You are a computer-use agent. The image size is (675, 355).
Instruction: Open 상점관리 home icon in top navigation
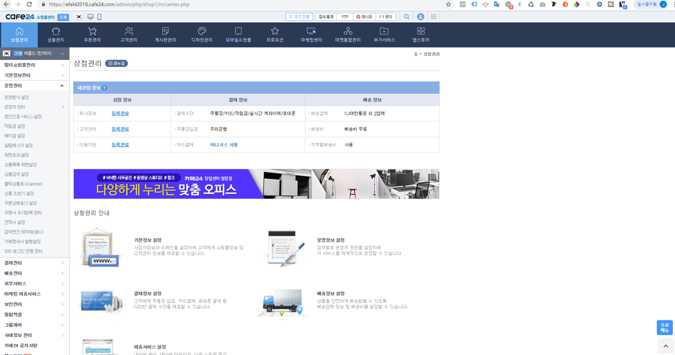click(19, 35)
